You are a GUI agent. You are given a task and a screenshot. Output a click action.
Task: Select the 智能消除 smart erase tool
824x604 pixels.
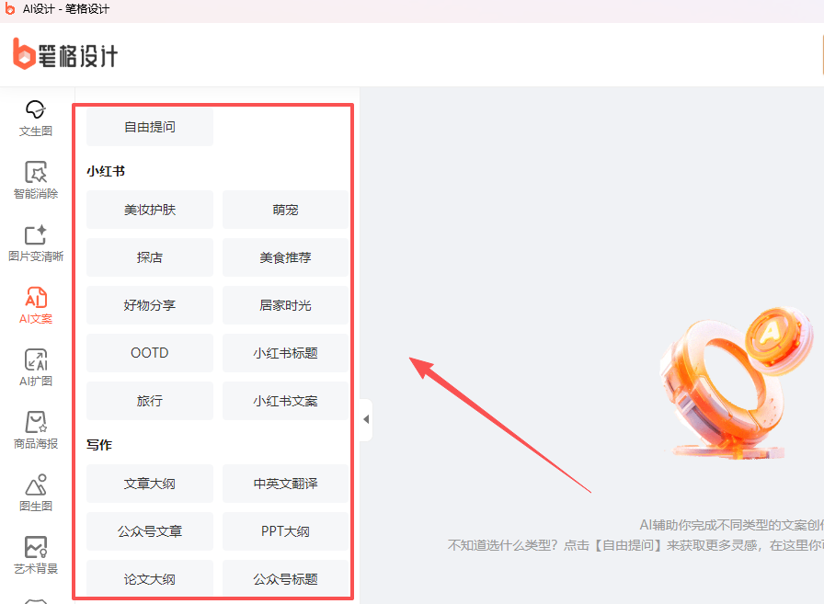(x=36, y=180)
